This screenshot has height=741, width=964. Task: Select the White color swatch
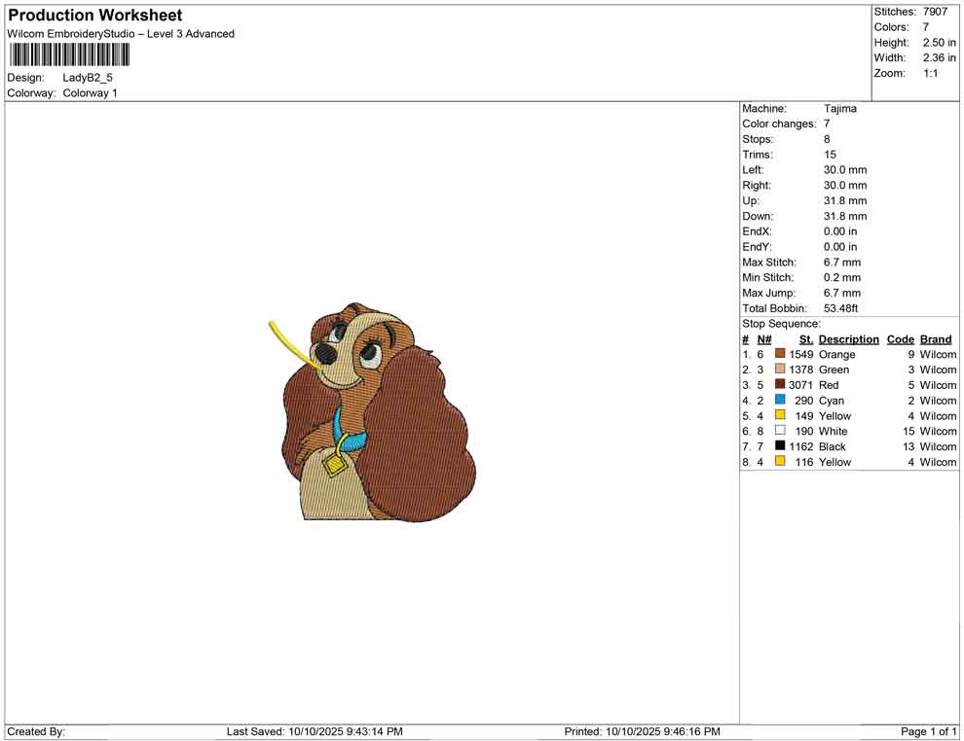[780, 431]
